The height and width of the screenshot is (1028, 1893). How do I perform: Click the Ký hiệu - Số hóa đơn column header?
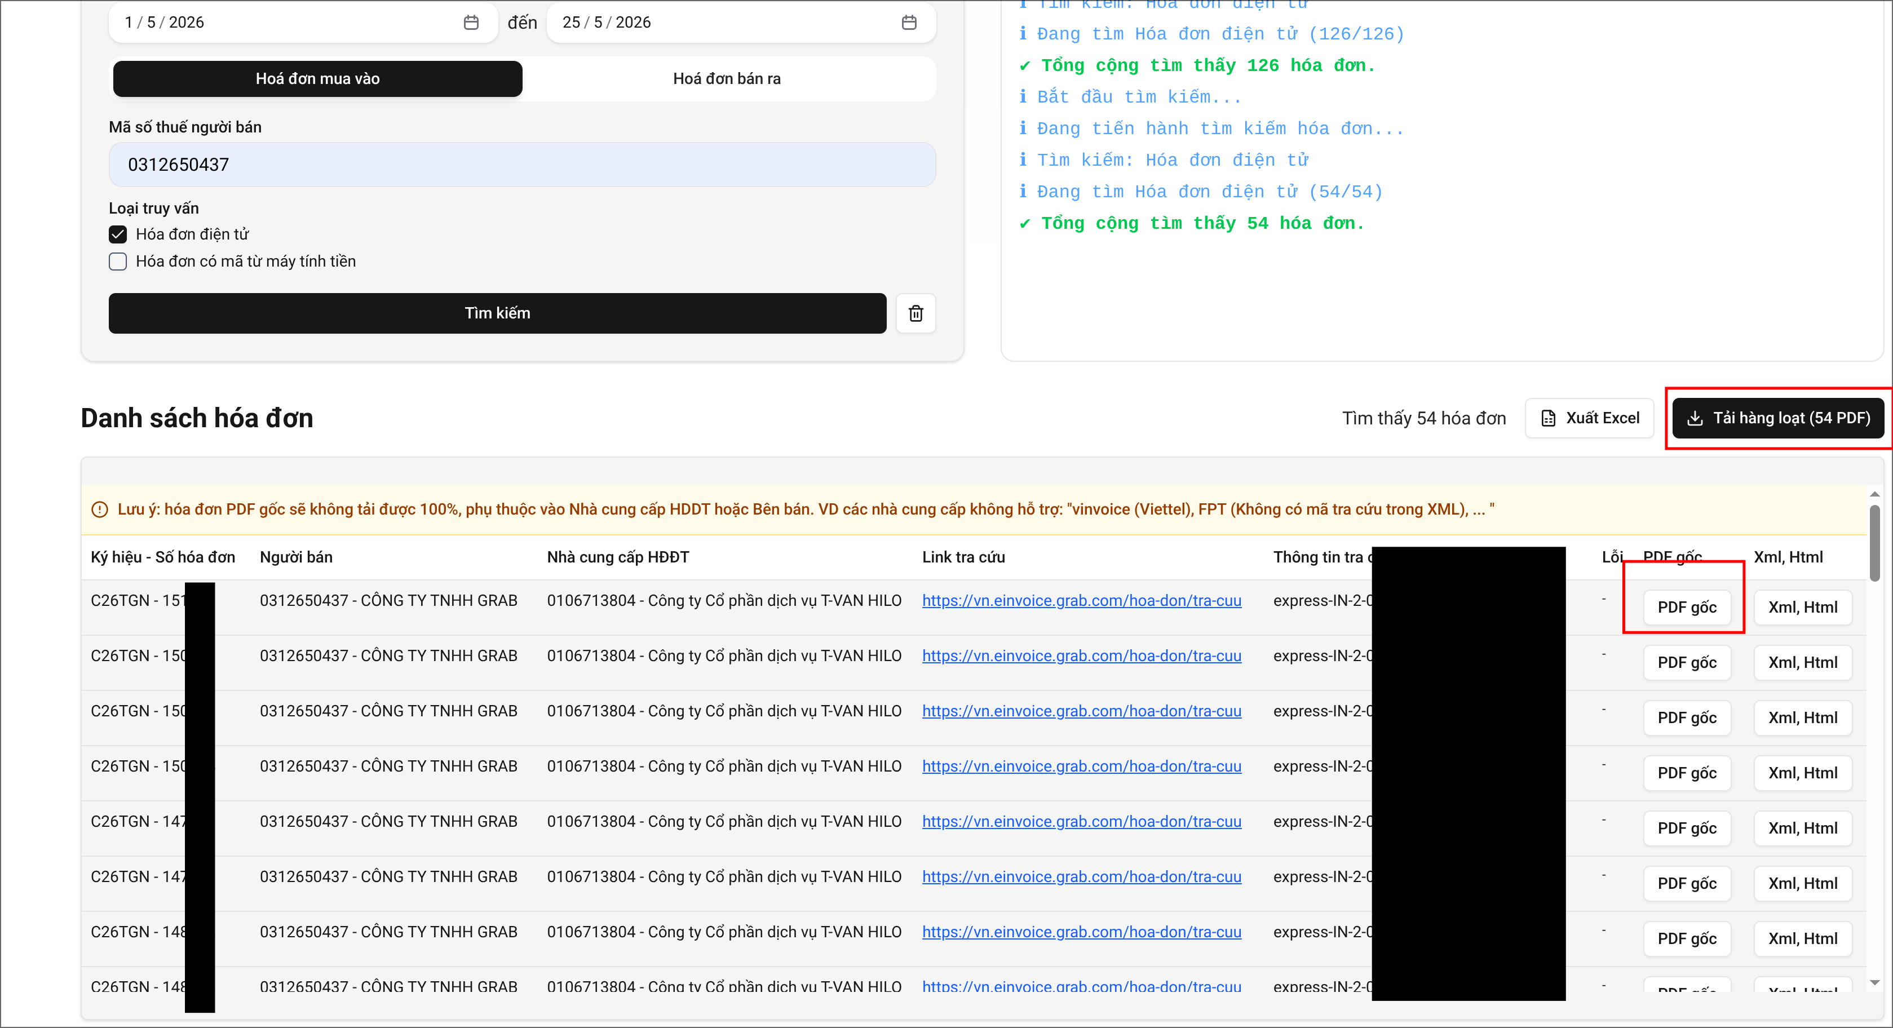(163, 557)
